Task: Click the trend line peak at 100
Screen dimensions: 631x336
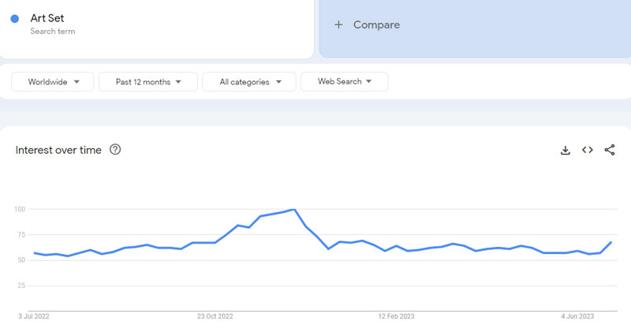Action: point(293,210)
